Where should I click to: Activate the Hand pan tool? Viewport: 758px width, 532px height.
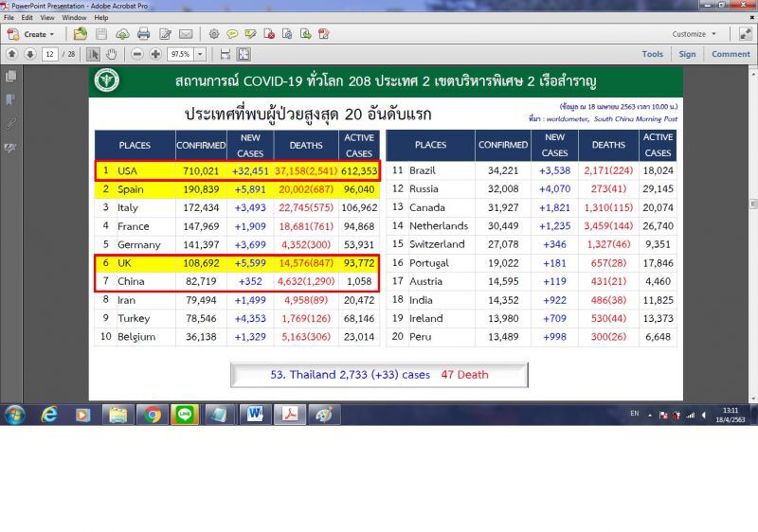point(111,54)
